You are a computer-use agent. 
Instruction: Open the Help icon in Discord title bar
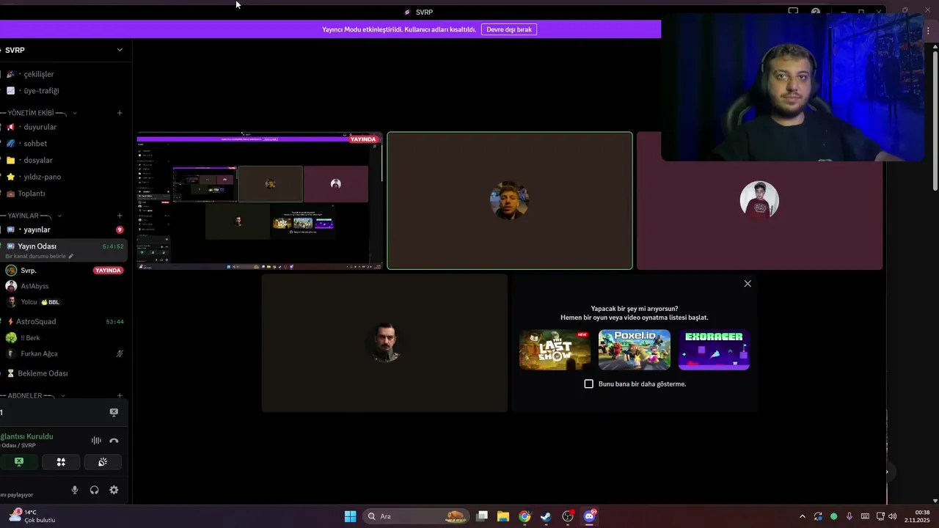click(x=816, y=12)
